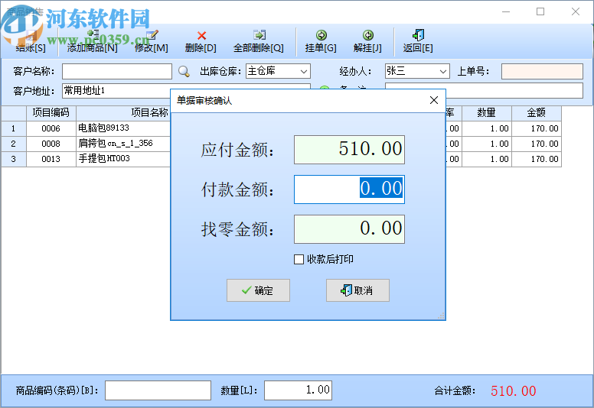
Task: Click 全部删除[Q] delete all icon
Action: pos(259,35)
